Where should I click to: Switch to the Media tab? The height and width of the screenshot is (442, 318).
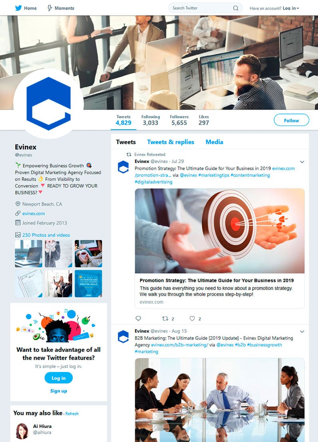click(214, 142)
